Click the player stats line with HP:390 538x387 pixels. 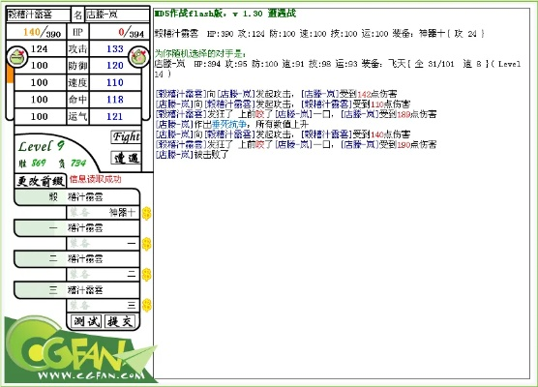(319, 34)
